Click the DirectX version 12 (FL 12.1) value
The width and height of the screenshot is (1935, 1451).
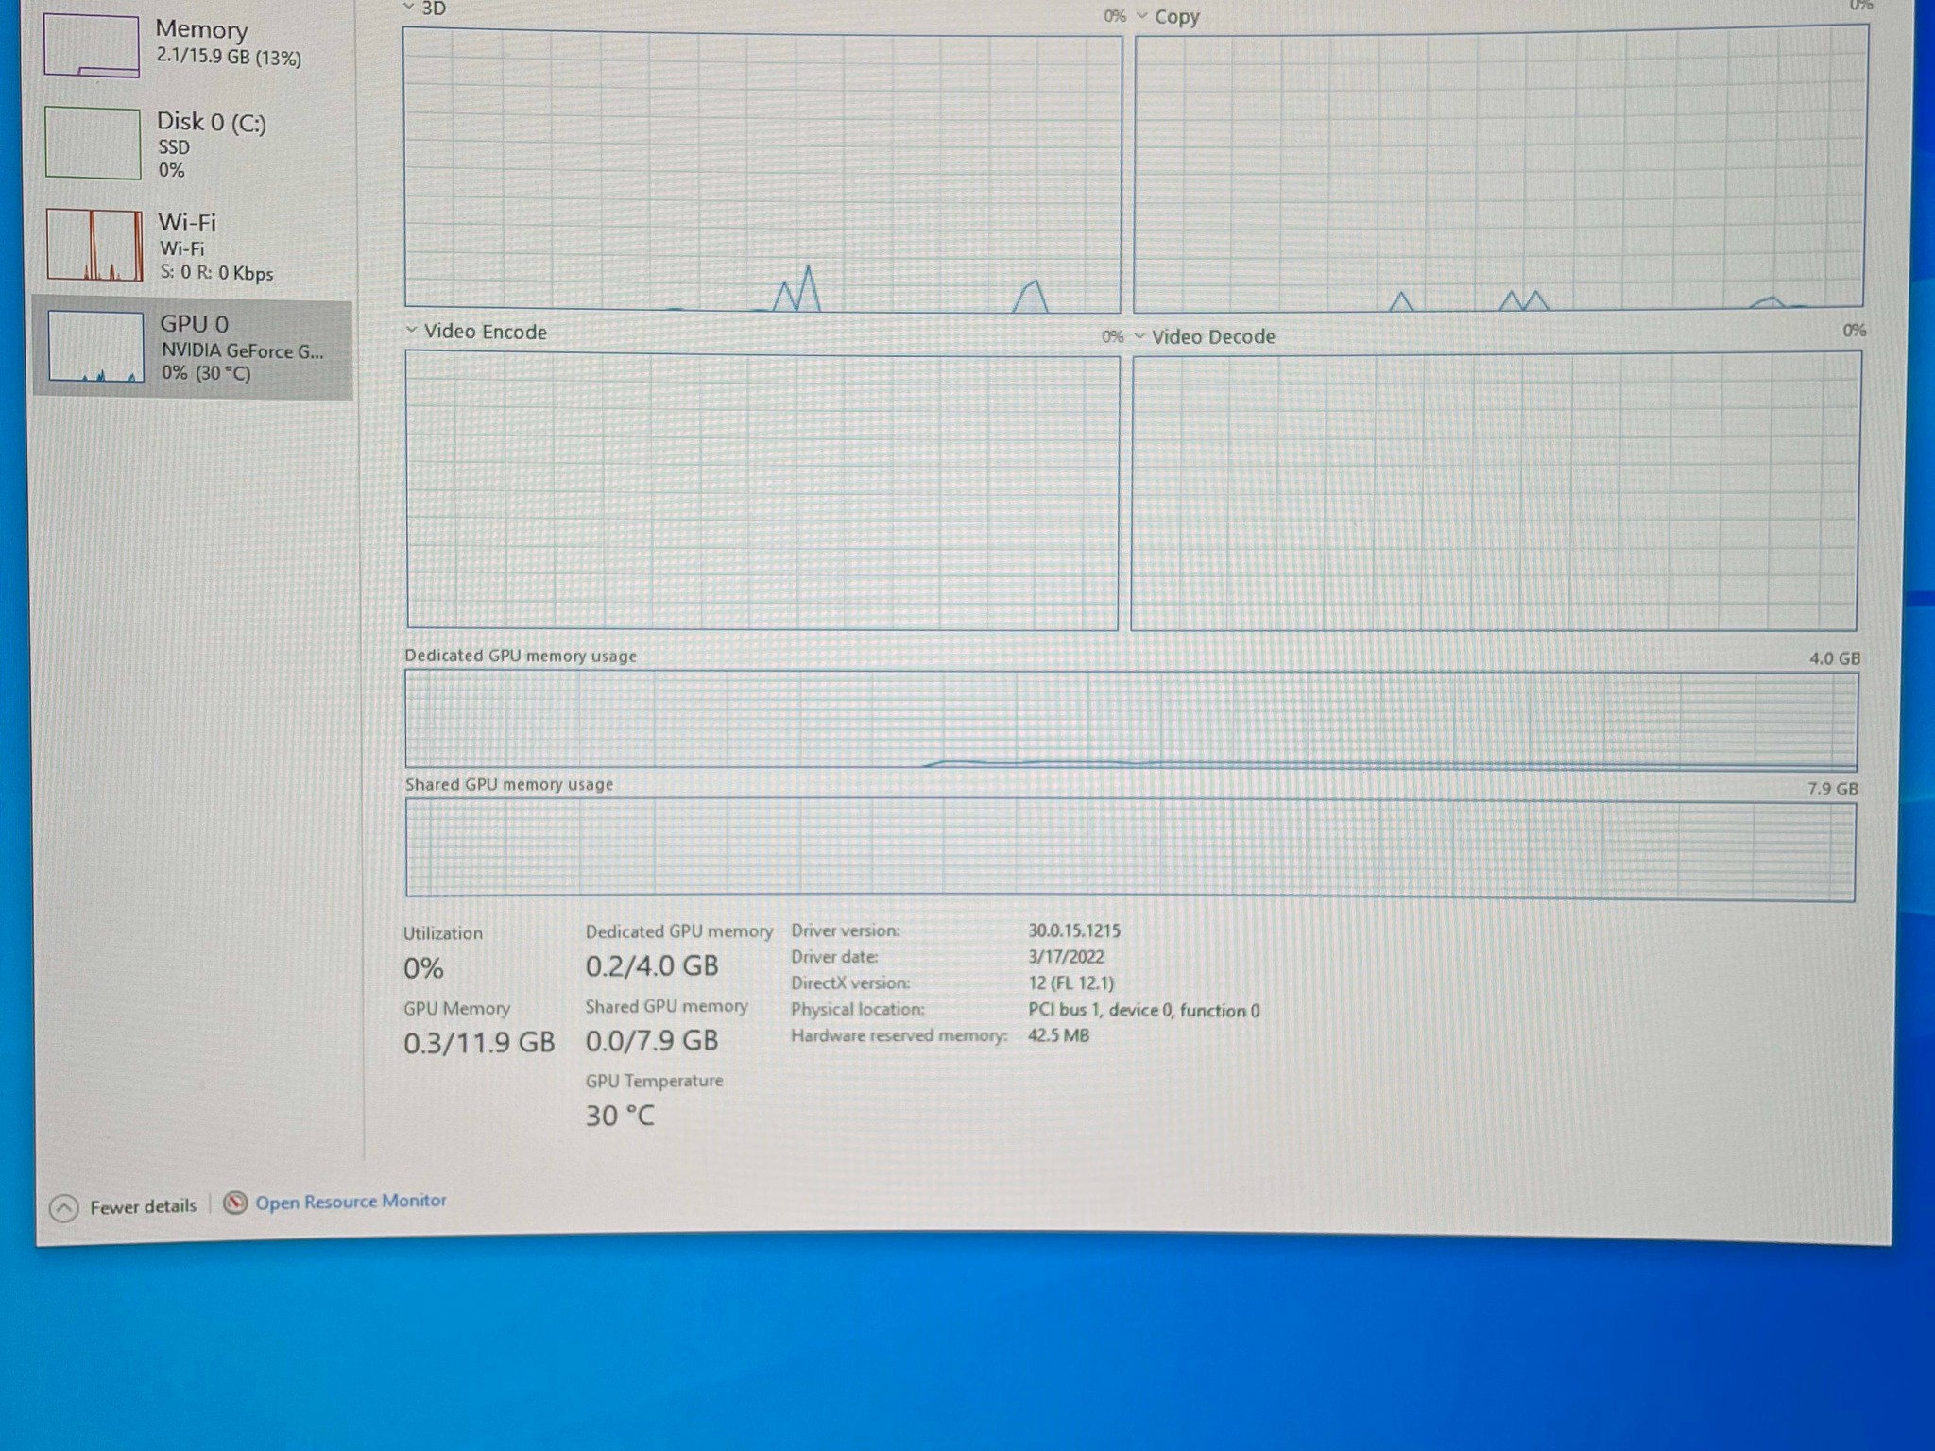coord(1071,983)
